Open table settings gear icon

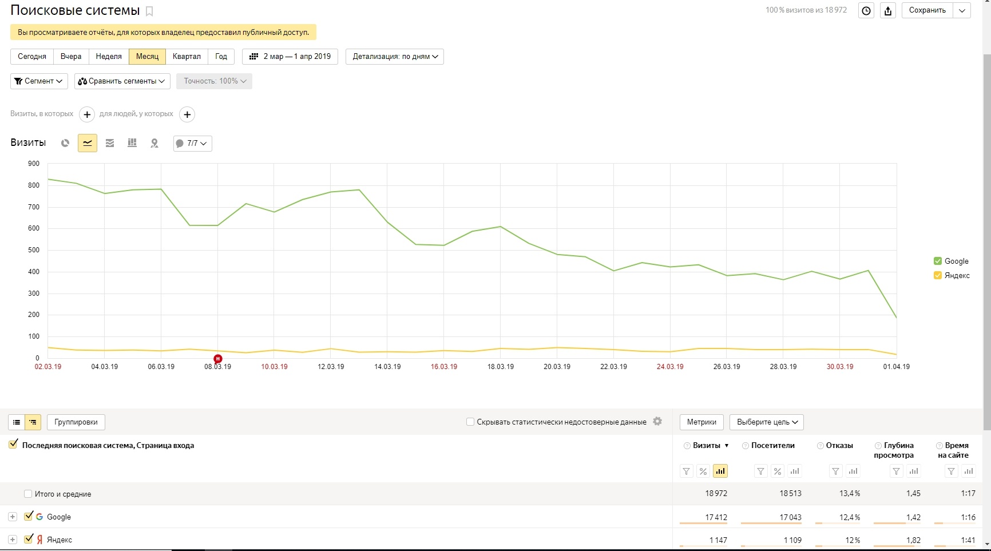[x=657, y=421]
